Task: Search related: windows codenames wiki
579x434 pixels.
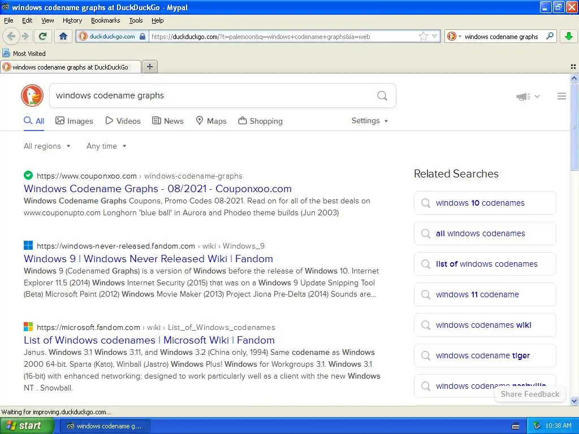Action: tap(485, 325)
